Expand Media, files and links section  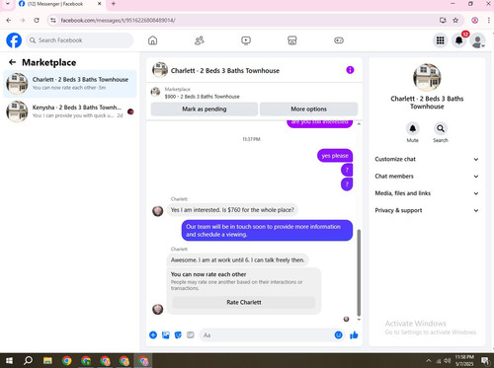point(427,193)
